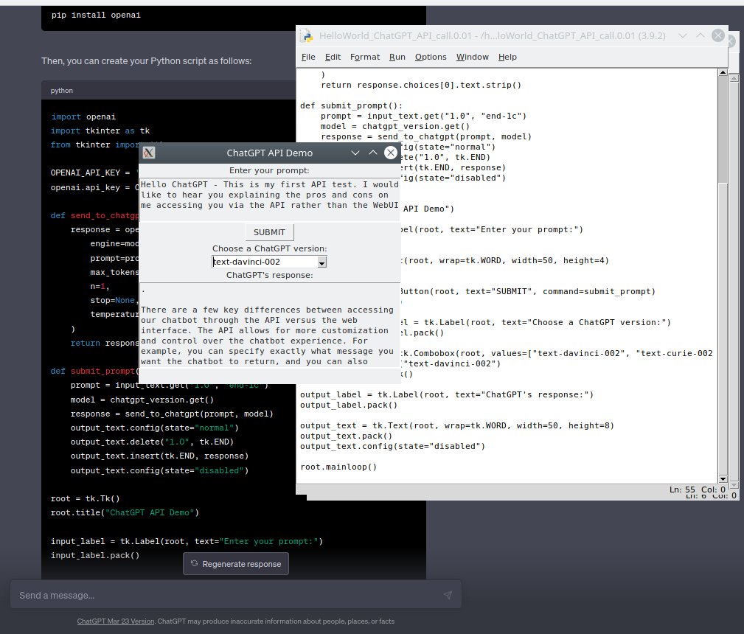The image size is (744, 634).
Task: Minimize the IDLE HelloWorld editor window
Action: [683, 35]
